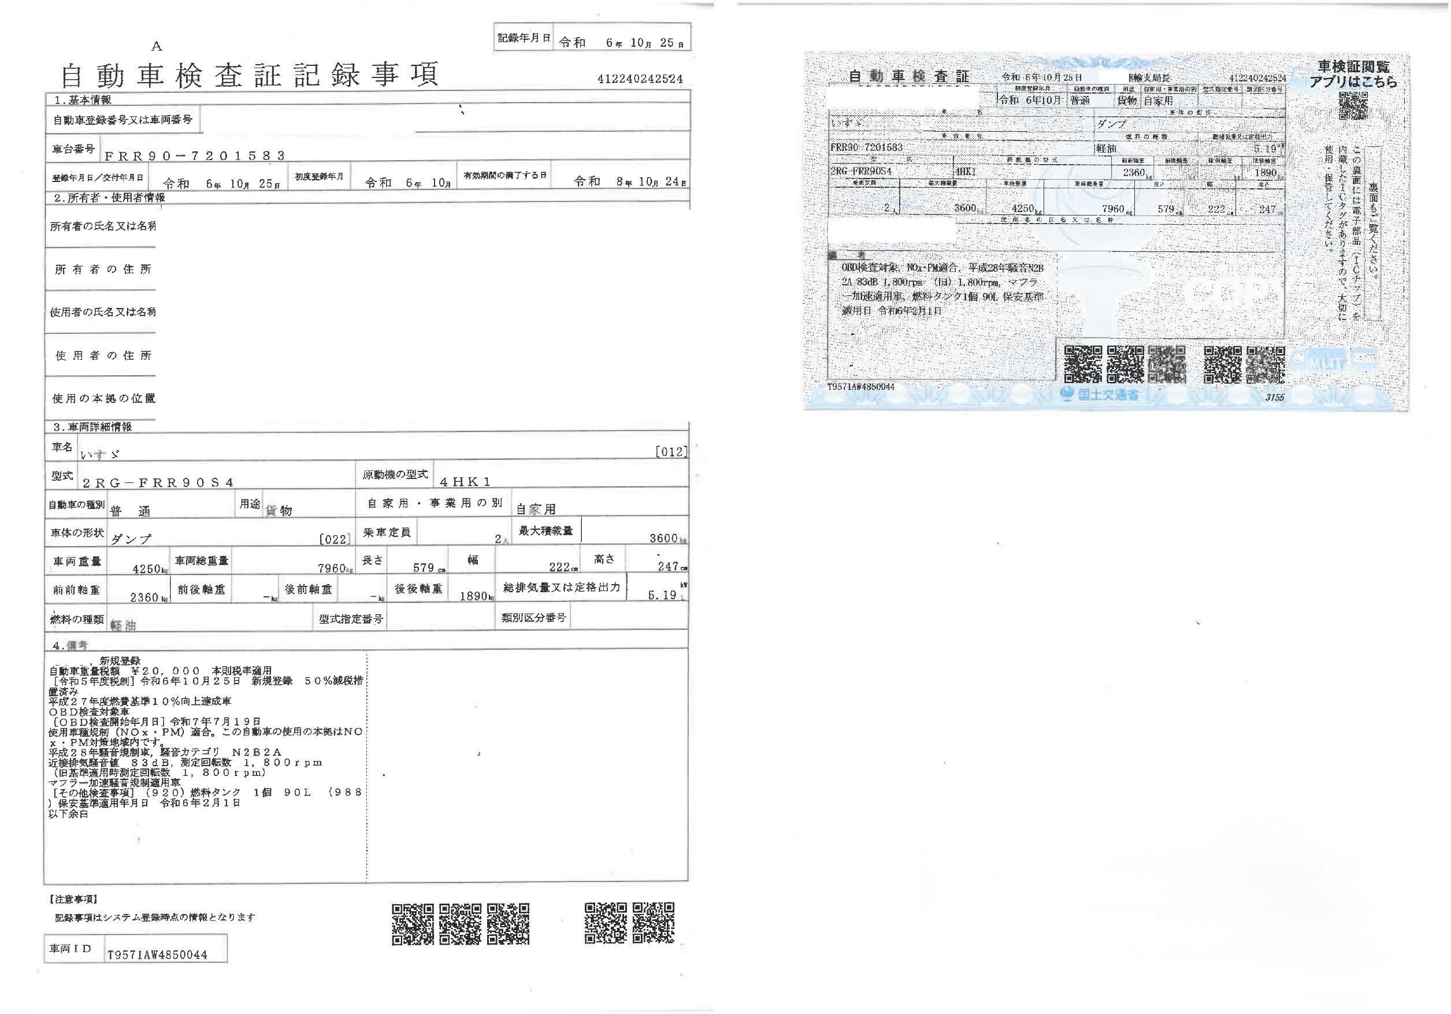Click the 原動機の型式 label on the record sheet
The image size is (1451, 1014).
[x=395, y=474]
